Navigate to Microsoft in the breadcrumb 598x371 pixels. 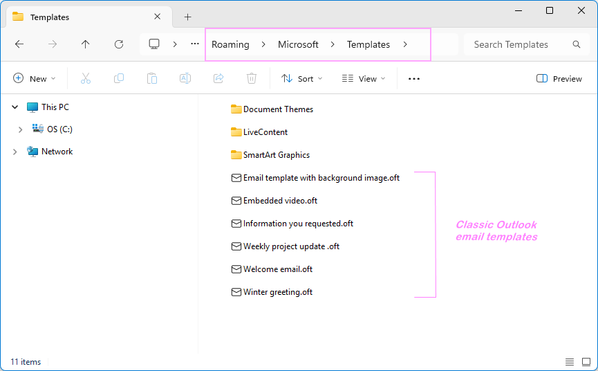click(298, 45)
